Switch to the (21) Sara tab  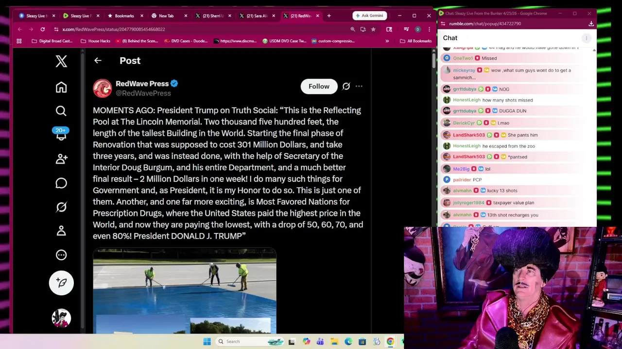257,16
